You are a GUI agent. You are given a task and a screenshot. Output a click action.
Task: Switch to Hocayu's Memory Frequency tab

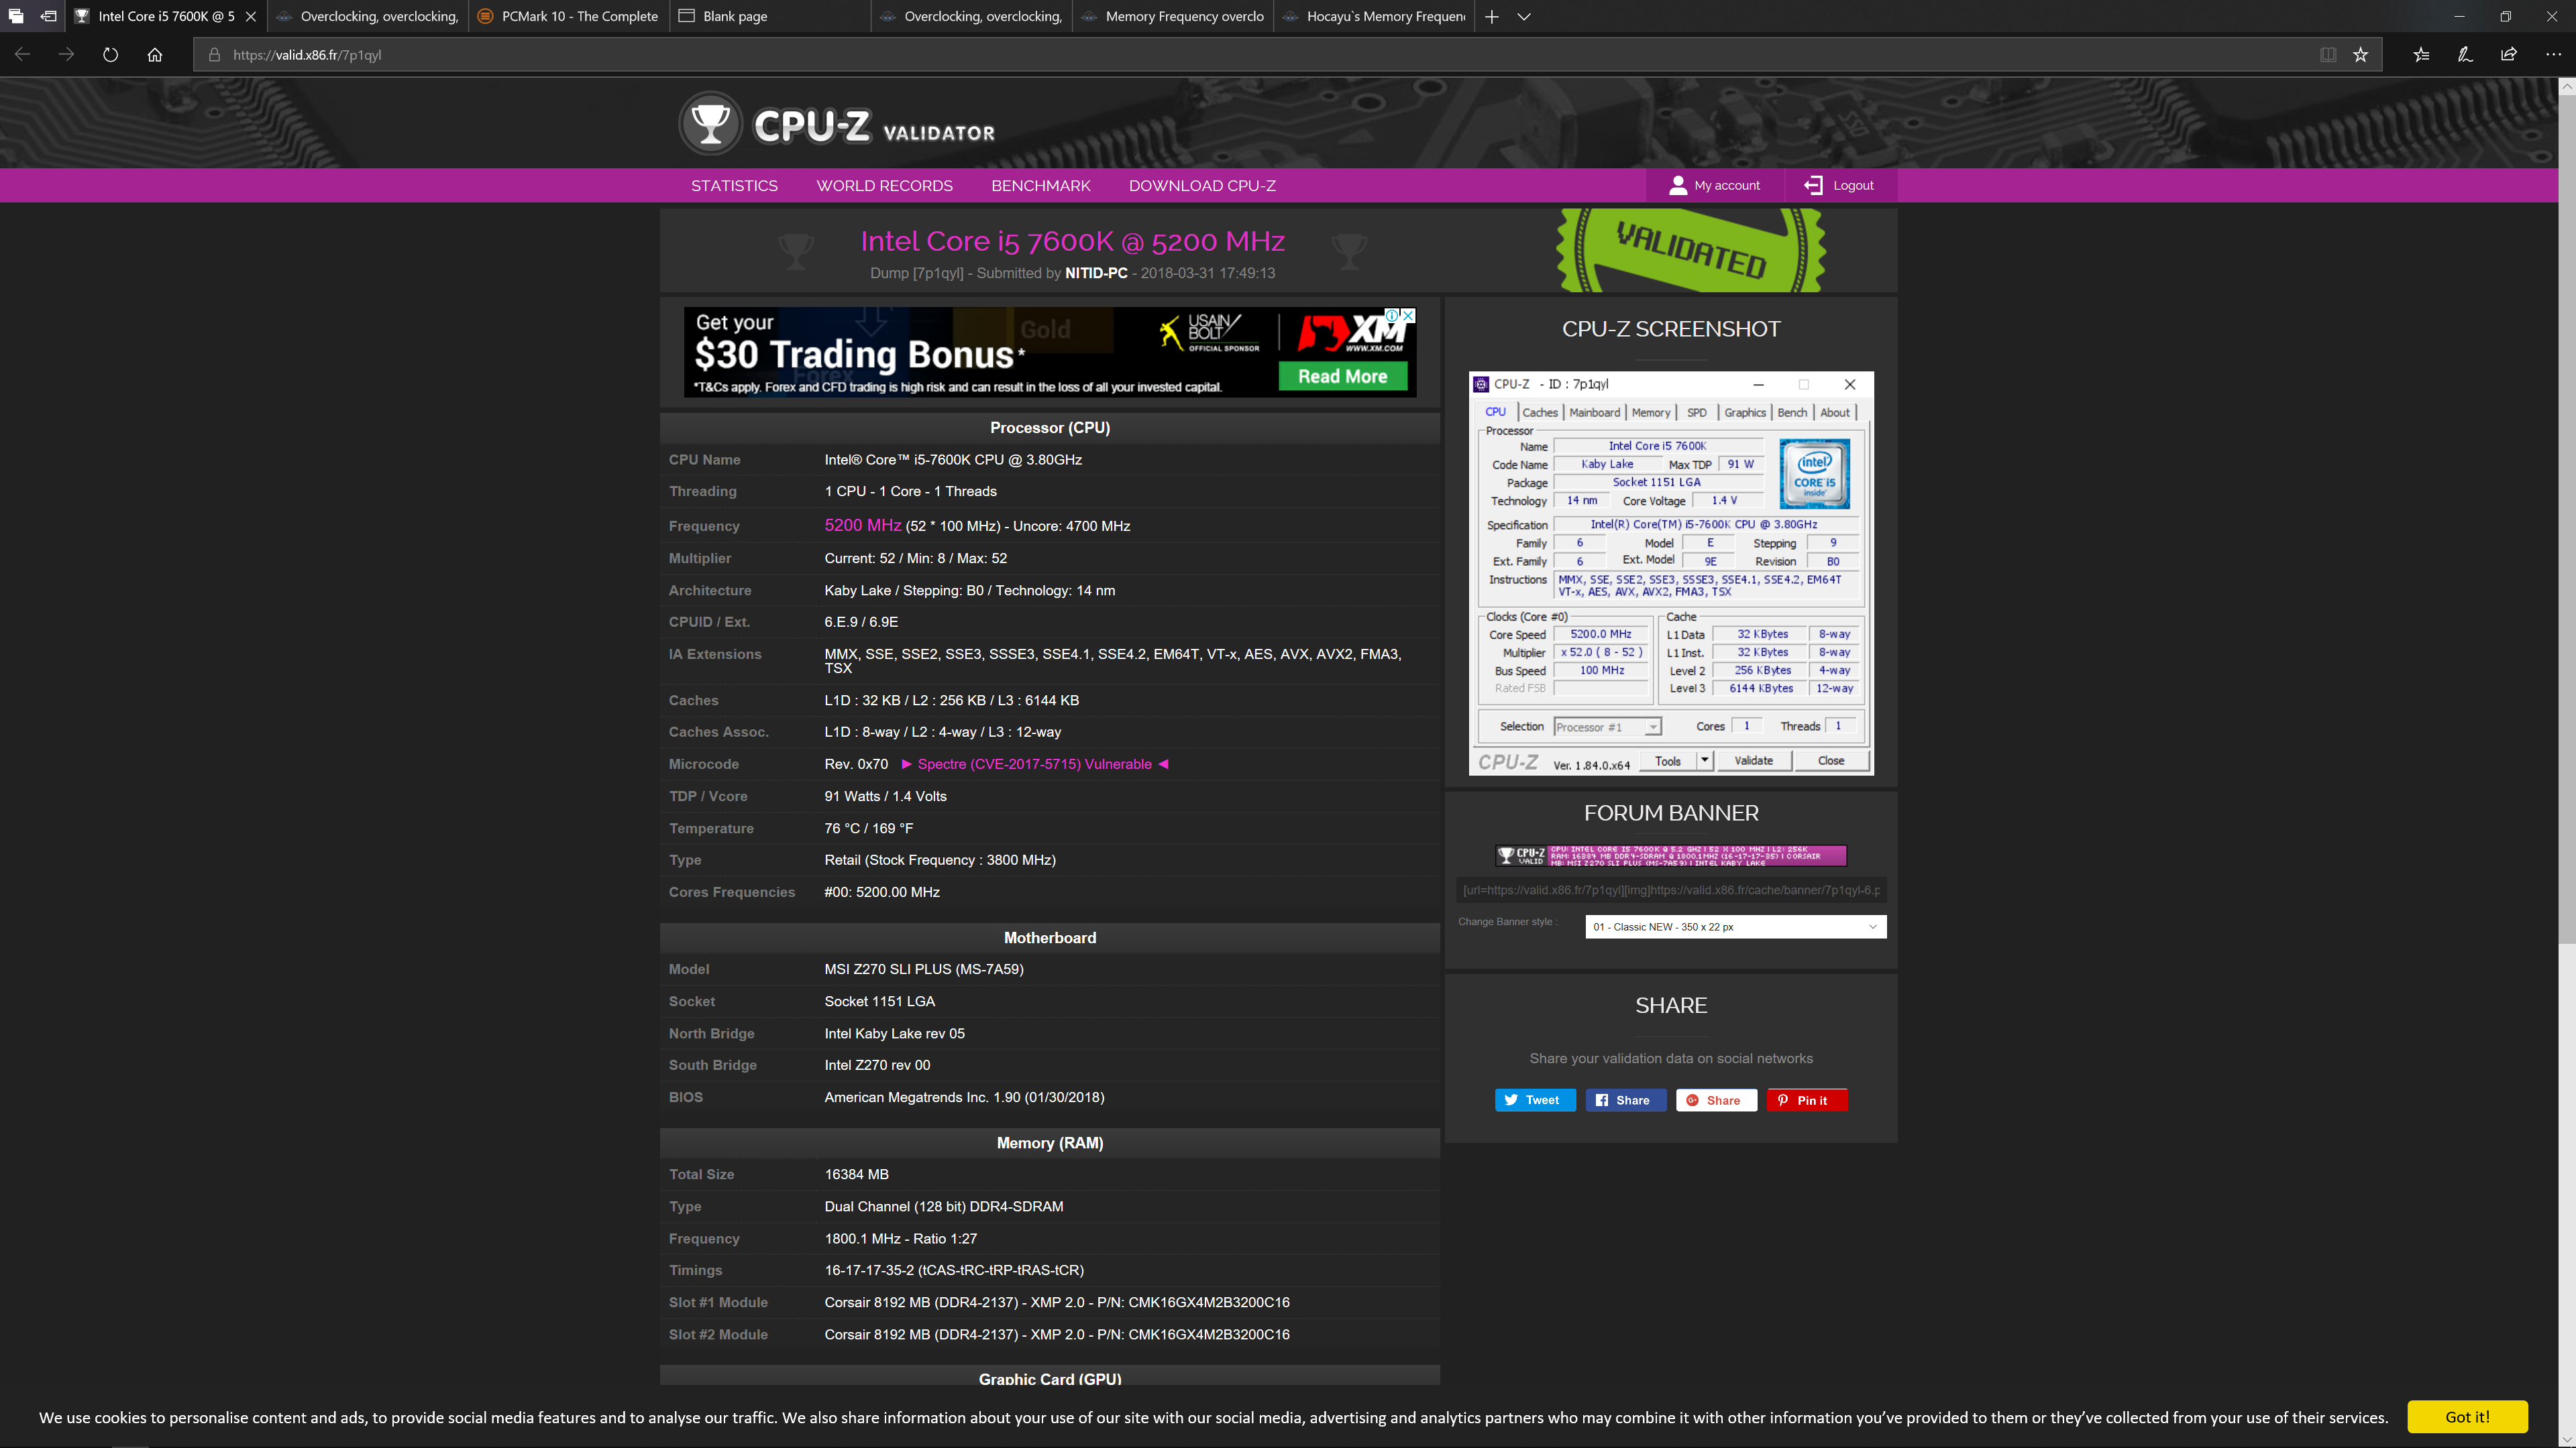[1374, 16]
